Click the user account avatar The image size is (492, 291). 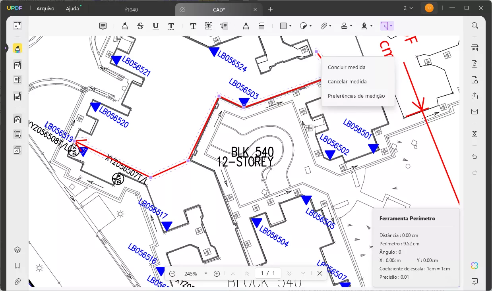[429, 8]
